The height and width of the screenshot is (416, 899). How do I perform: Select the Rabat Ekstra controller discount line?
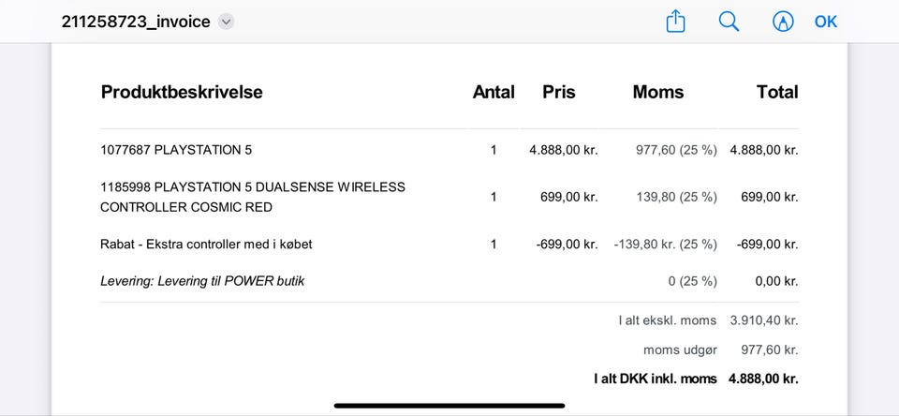[x=206, y=245]
